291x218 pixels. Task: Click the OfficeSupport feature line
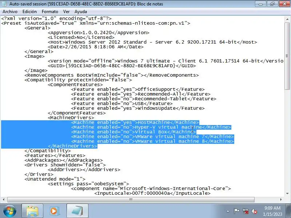point(138,89)
